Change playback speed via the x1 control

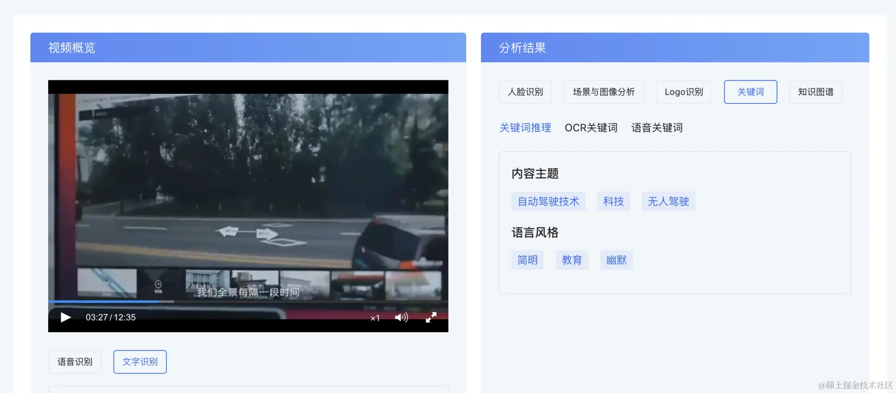[x=375, y=318]
